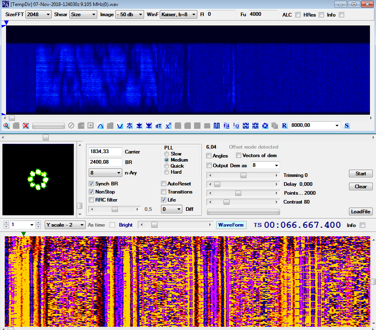Enable the ALC checkbox
376x330 pixels.
(298, 15)
